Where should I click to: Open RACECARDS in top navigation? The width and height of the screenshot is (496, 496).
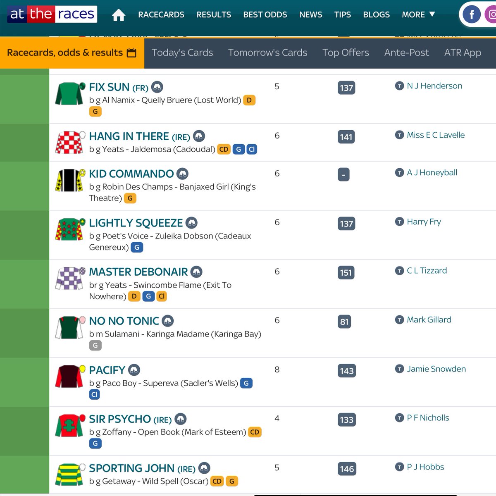161,15
